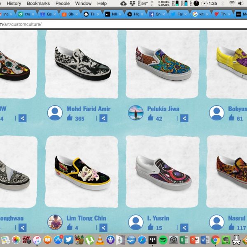247x247 pixels.
Task: Share I. Yusrin's shoe design
Action: tap(184, 228)
